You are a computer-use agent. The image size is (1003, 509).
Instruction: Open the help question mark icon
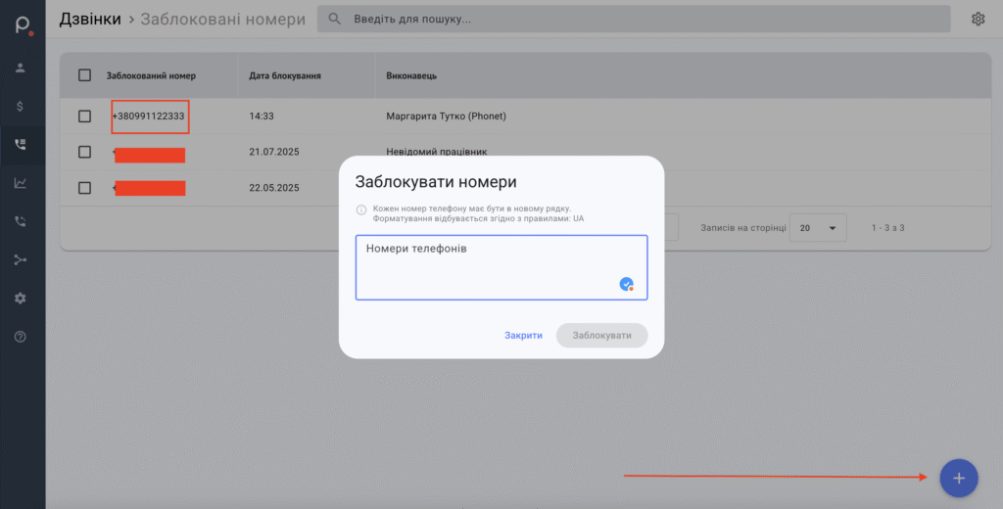tap(21, 337)
